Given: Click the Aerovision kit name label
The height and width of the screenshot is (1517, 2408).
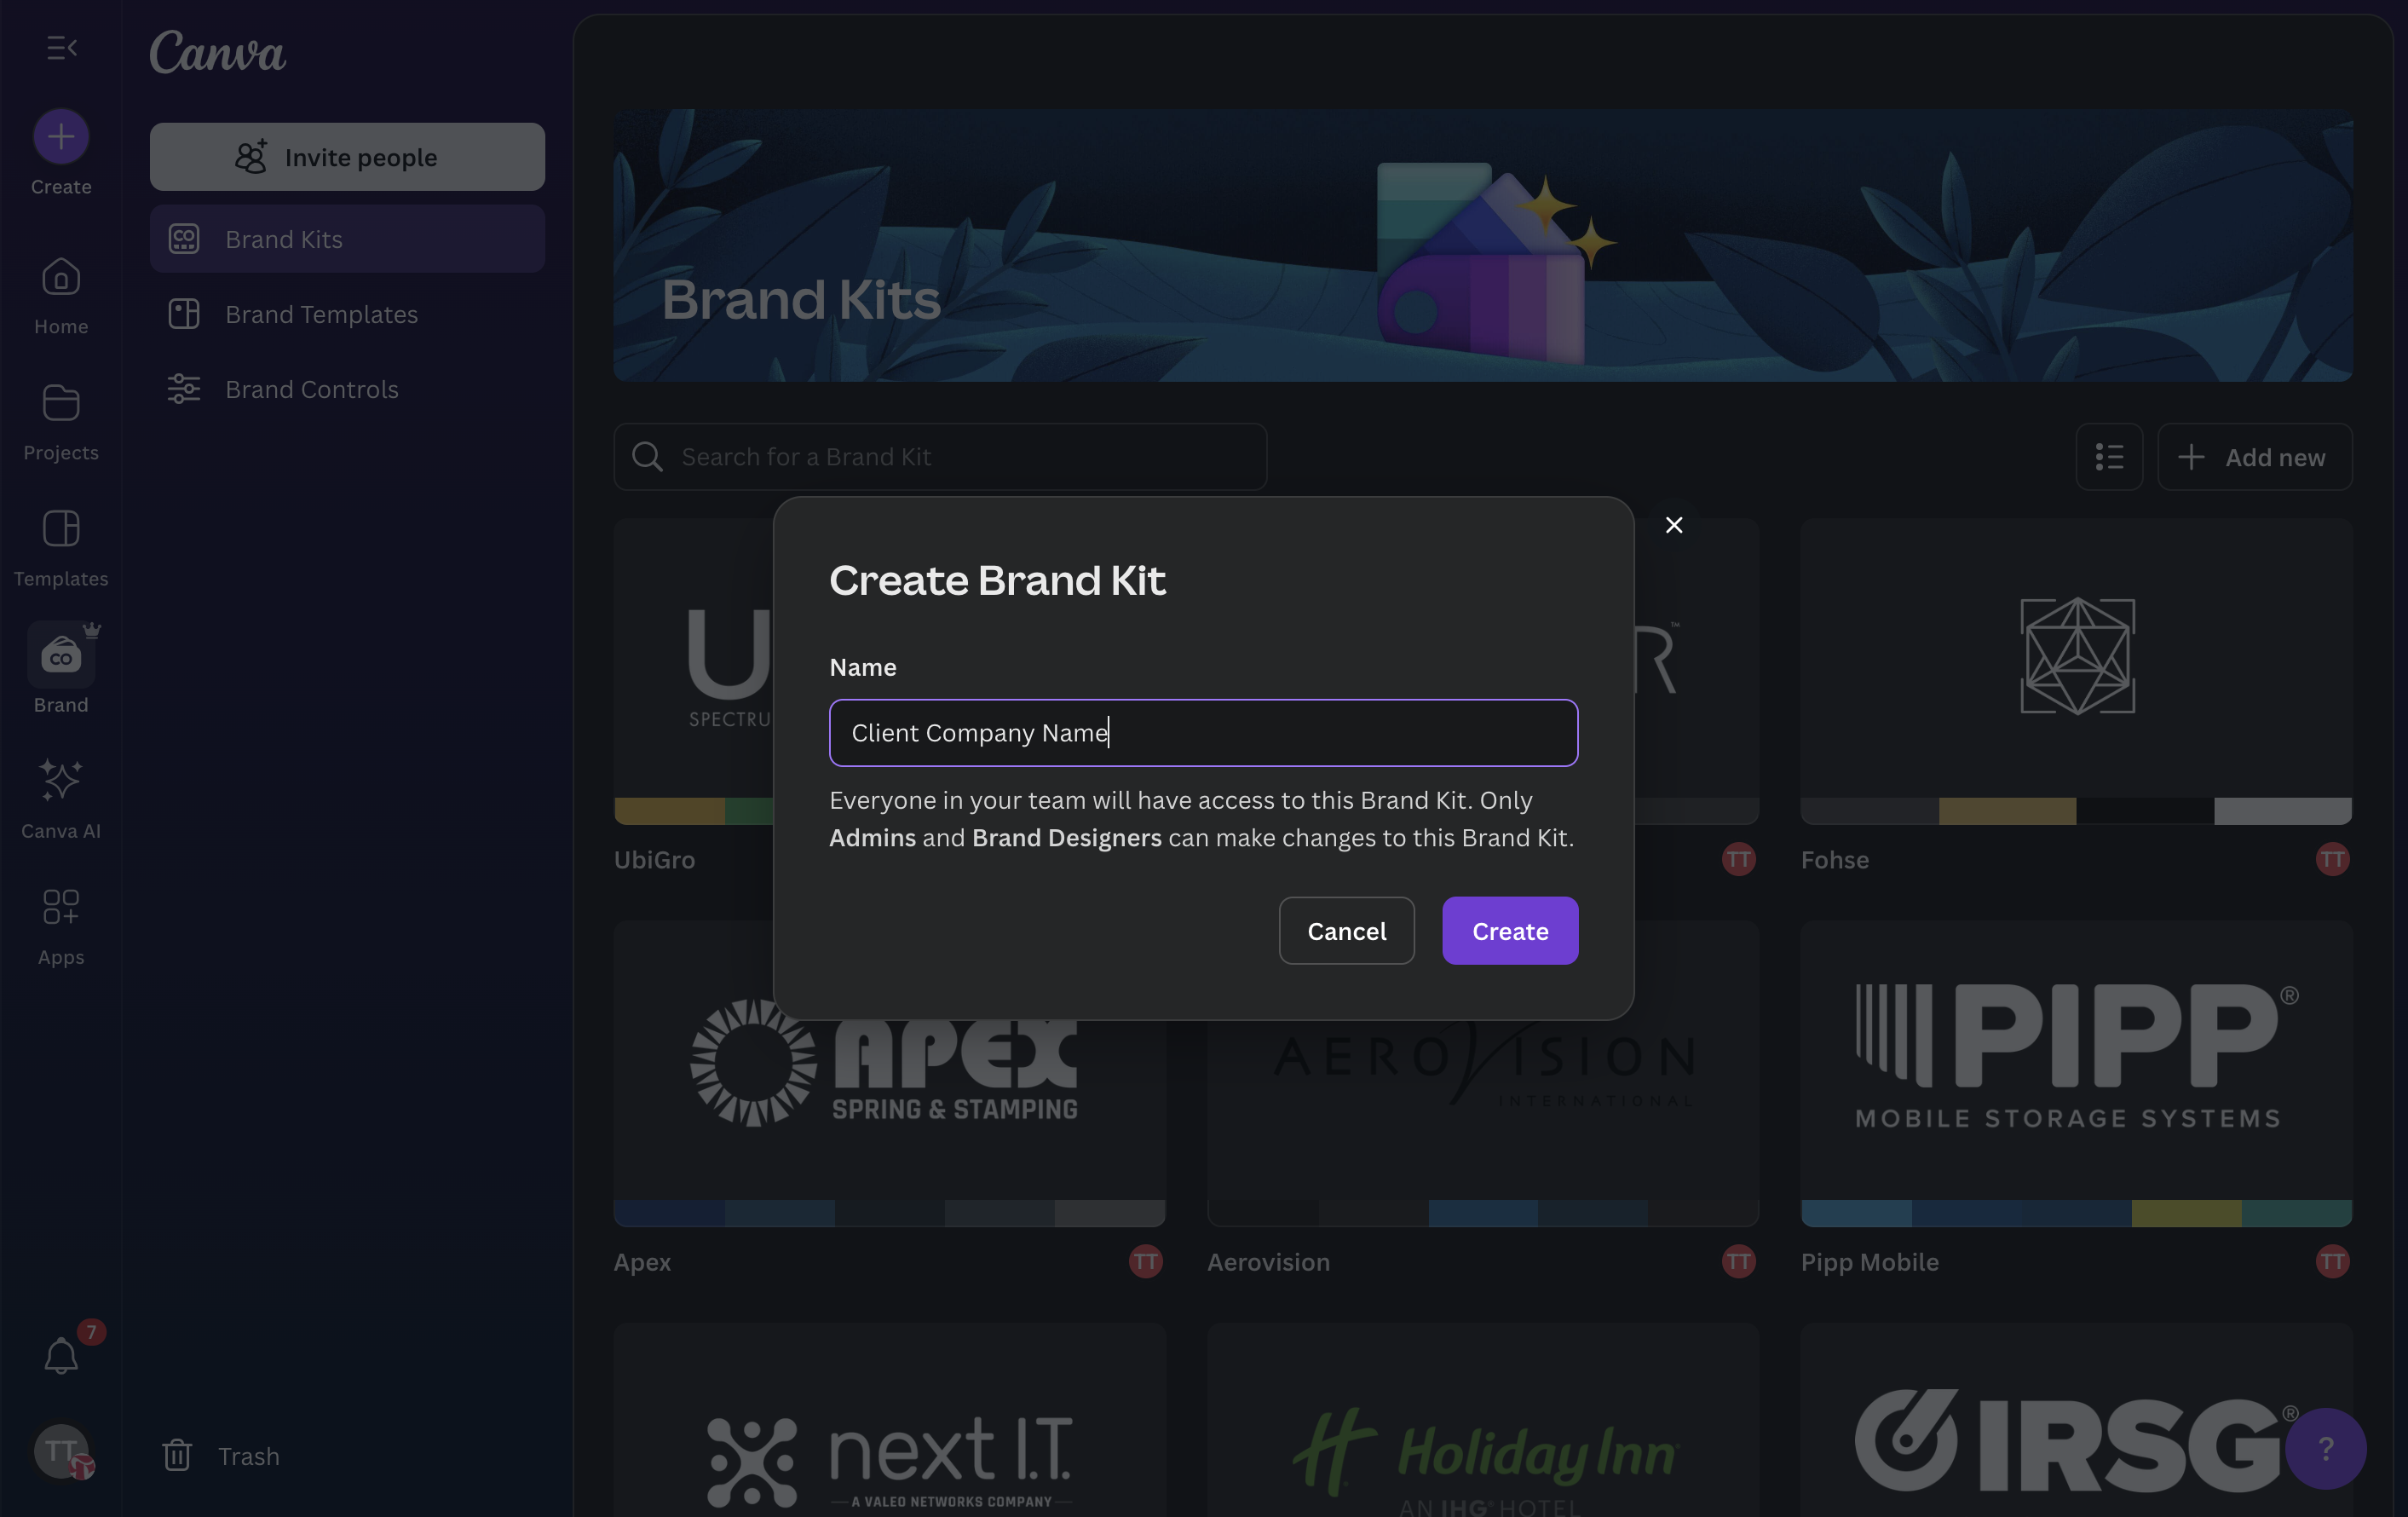Looking at the screenshot, I should pos(1268,1262).
